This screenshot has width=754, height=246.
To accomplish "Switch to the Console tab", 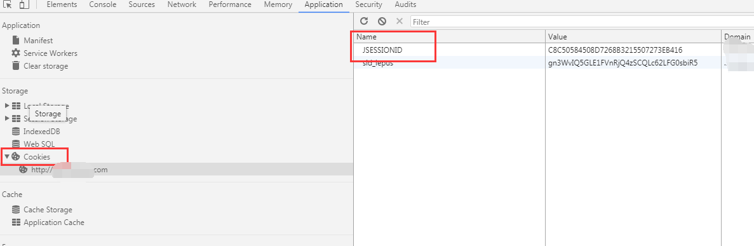I will (x=103, y=5).
